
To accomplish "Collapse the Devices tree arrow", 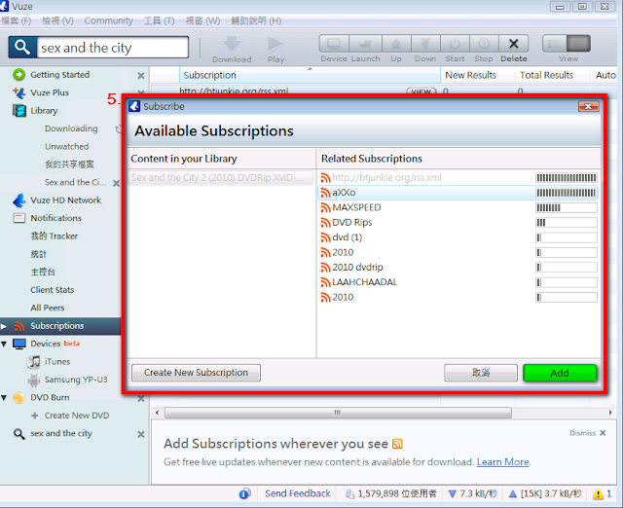I will point(4,344).
